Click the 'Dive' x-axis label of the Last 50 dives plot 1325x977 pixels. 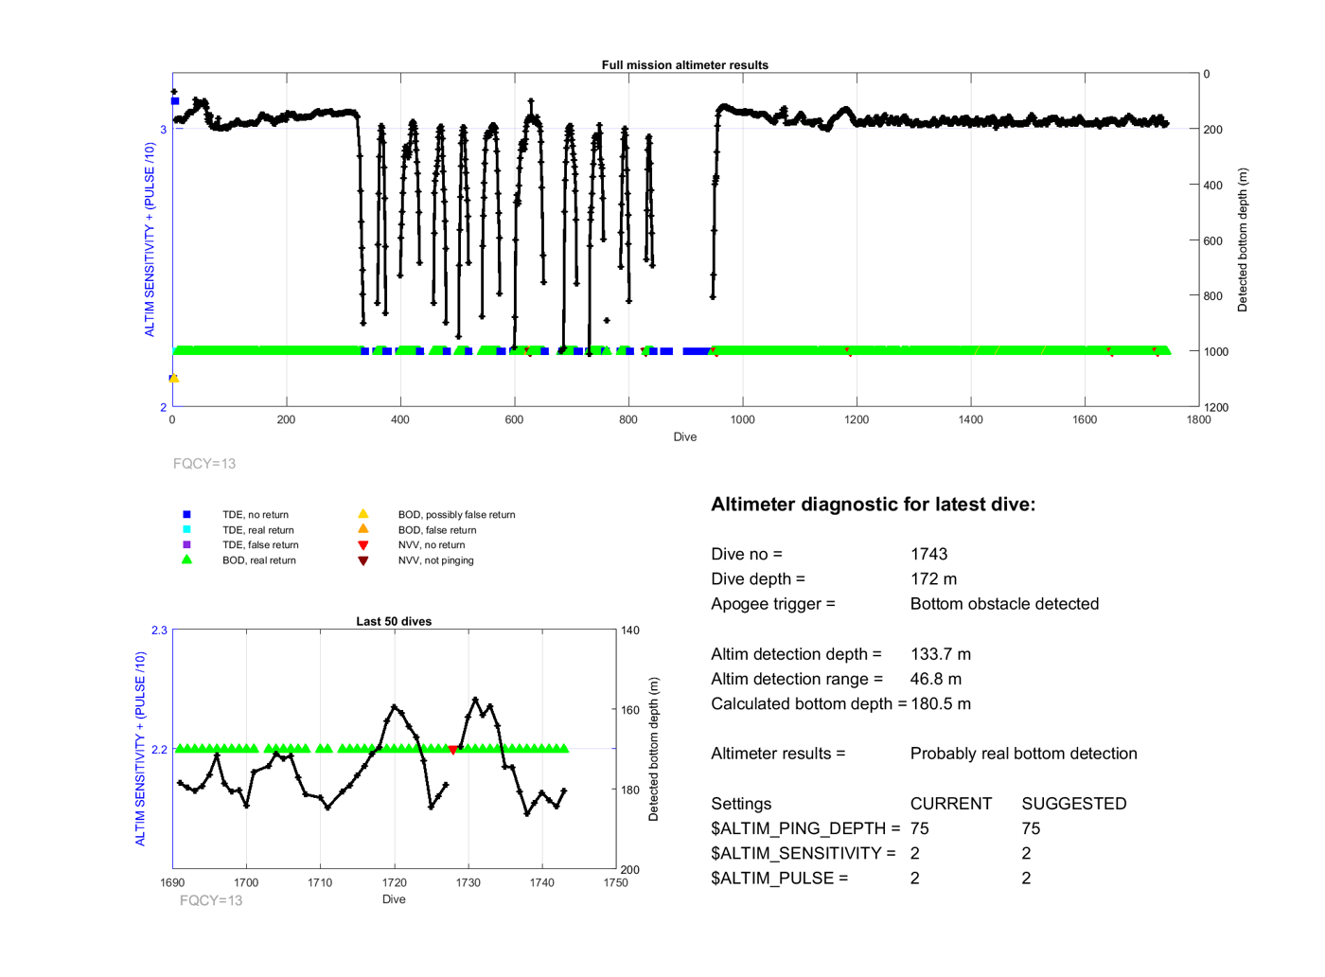394,899
